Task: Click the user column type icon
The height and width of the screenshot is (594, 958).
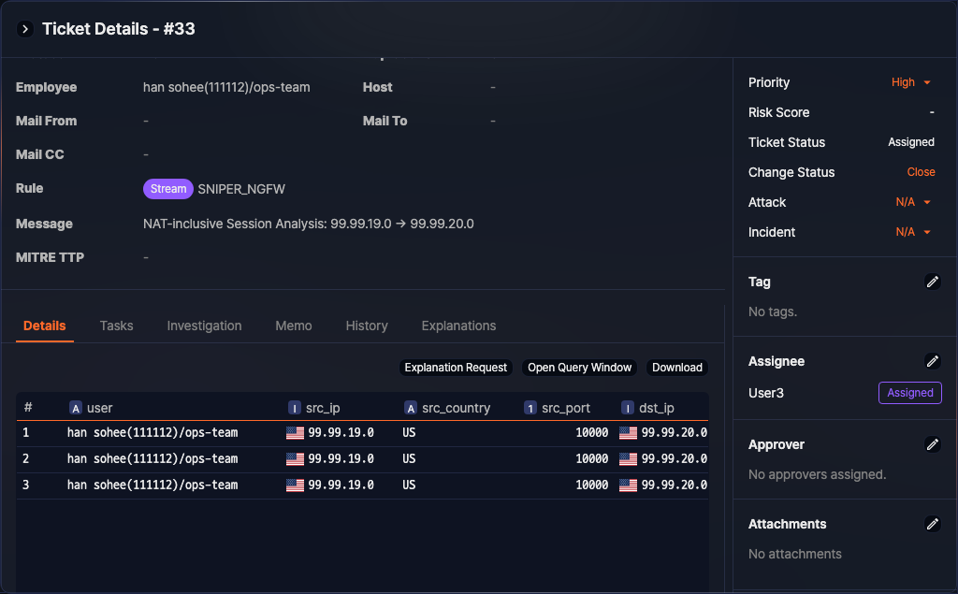Action: tap(76, 408)
